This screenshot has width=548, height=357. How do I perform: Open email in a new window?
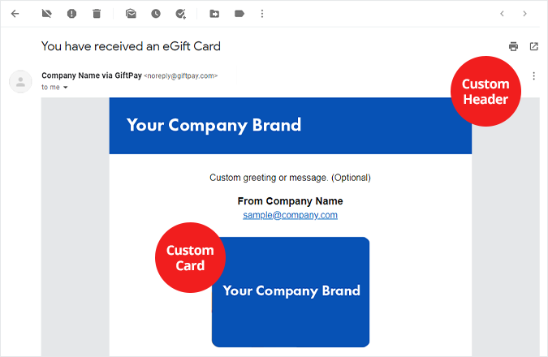533,46
